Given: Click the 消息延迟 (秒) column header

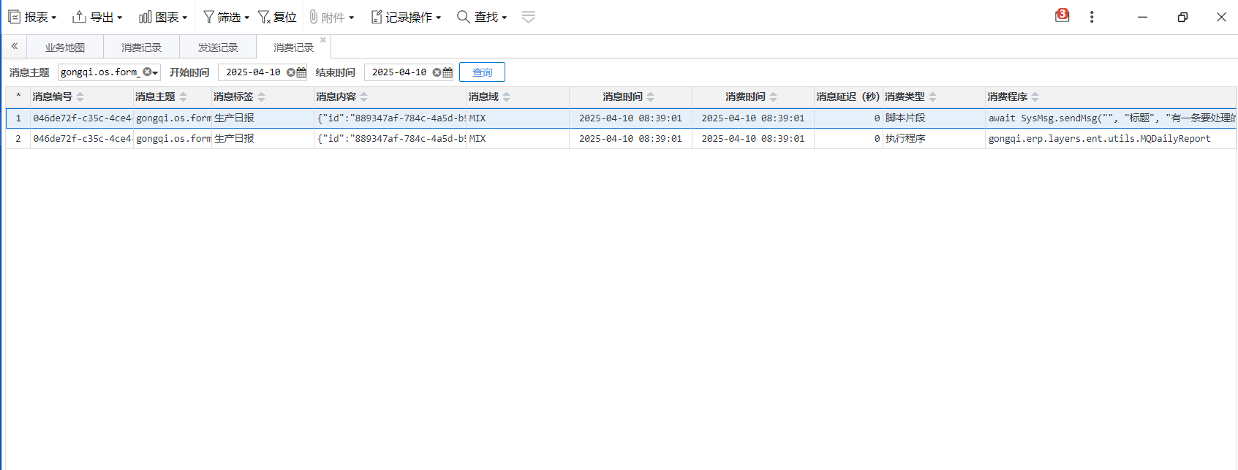Looking at the screenshot, I should (848, 96).
